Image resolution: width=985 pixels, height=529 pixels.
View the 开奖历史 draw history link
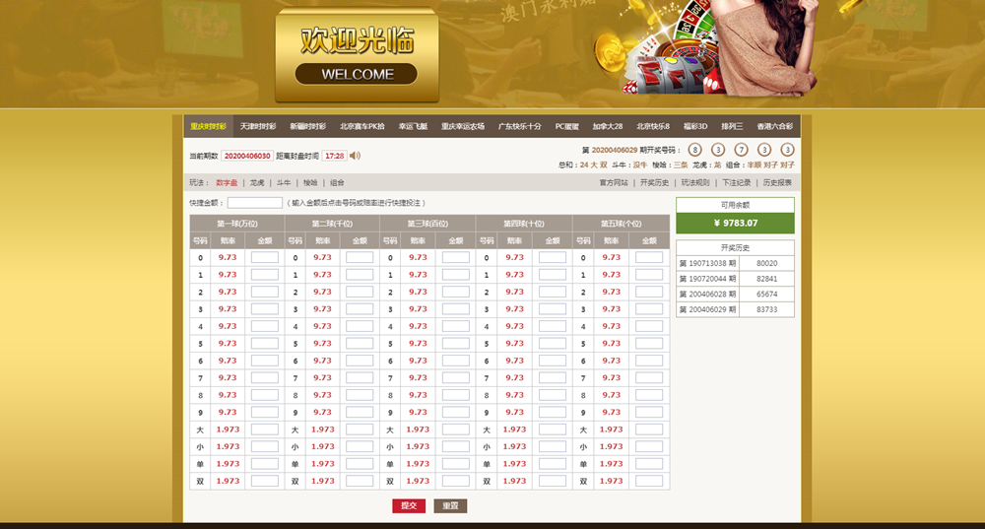tap(655, 183)
